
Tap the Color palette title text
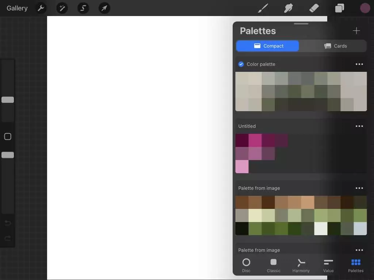point(261,64)
